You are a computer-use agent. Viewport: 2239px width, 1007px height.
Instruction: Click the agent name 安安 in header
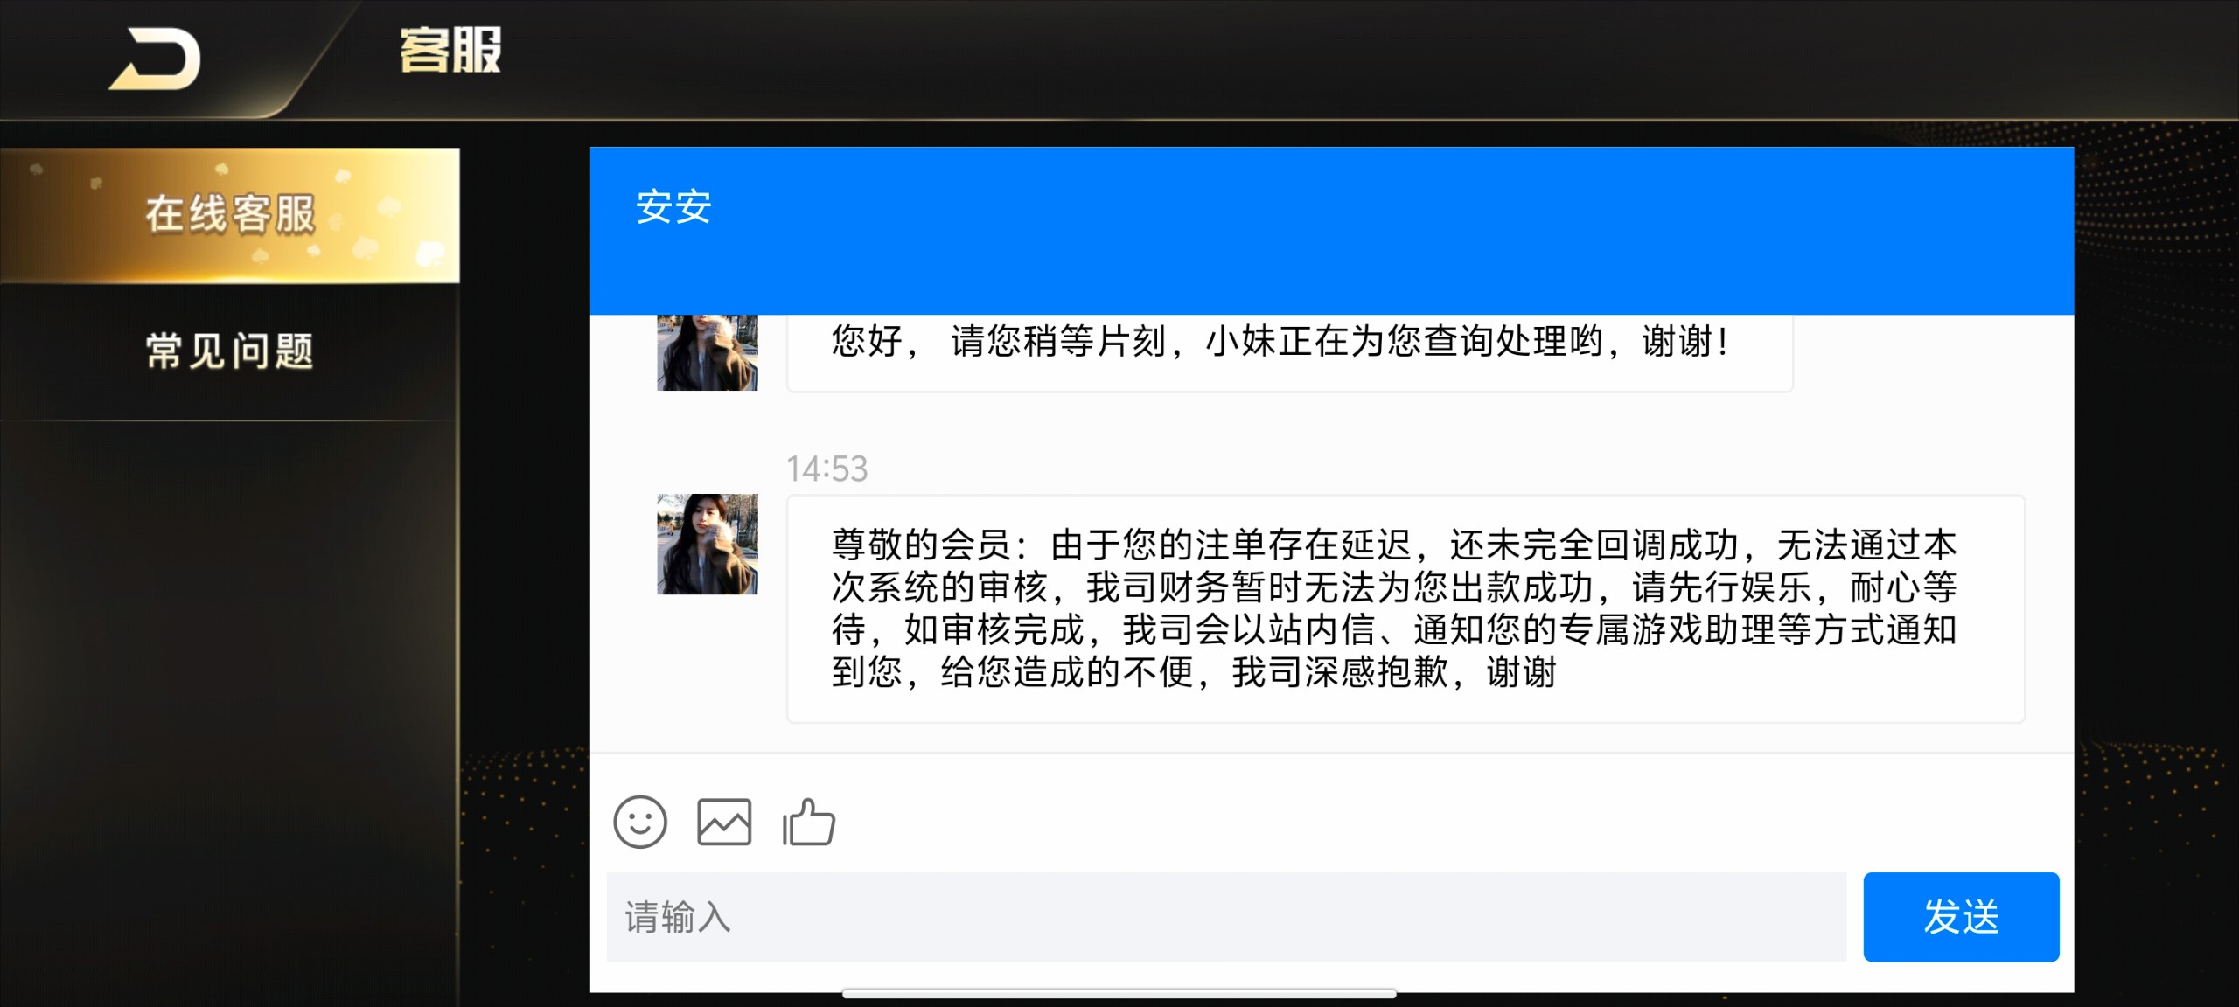[673, 207]
